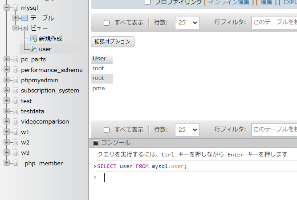Image resolution: width=297 pixels, height=200 pixels.
Task: Check the upper すべて表示 checkbox
Action: (x=106, y=23)
